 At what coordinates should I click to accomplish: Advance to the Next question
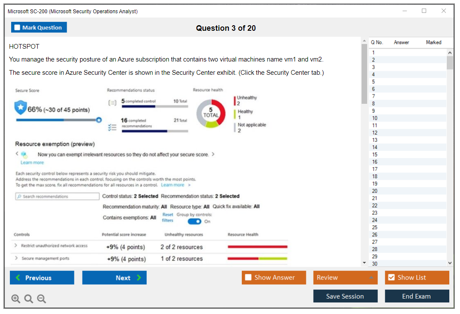[114, 277]
